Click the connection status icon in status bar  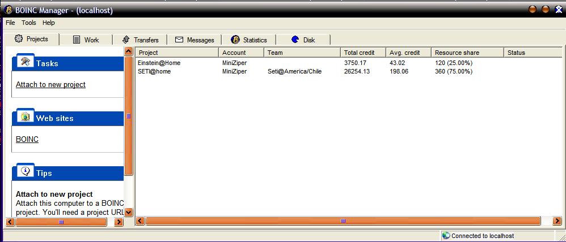pos(446,236)
